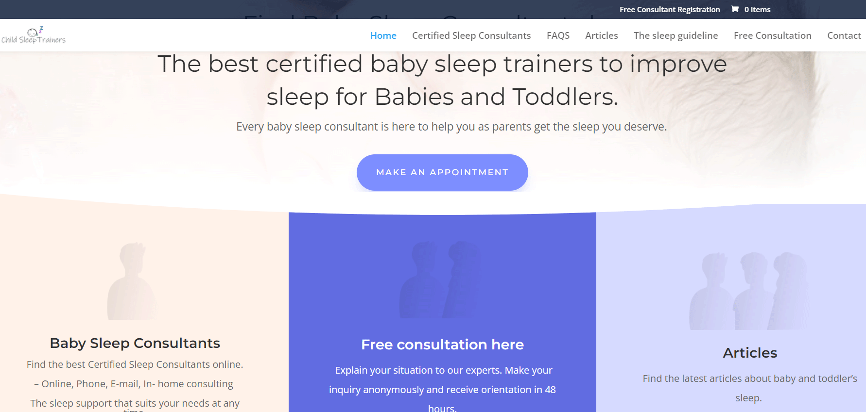Screen dimensions: 866x412
Task: Open the FAQS page
Action: (558, 35)
